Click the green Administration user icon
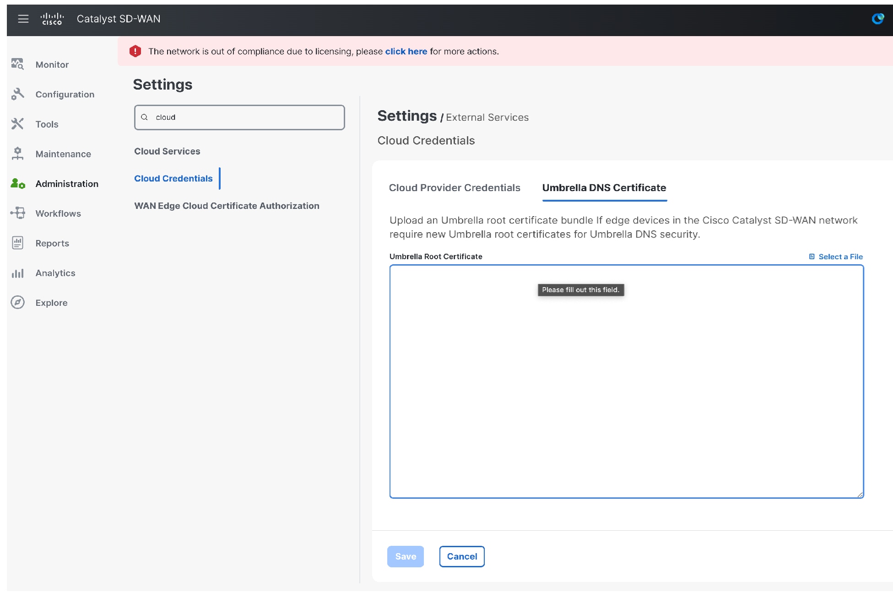Screen dimensions: 893x592 pos(17,183)
